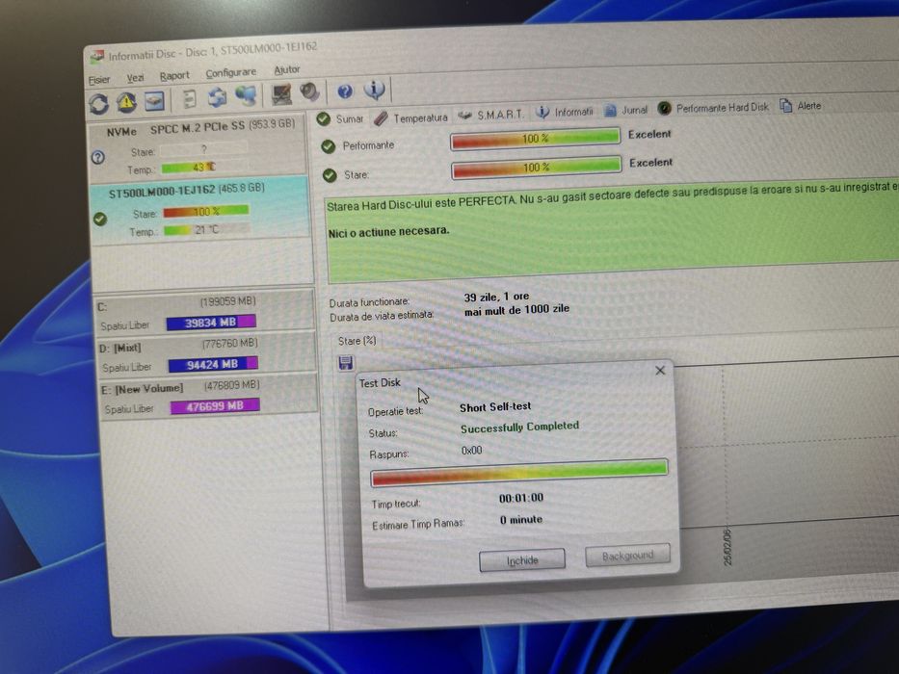Click the '0x00' response value
Image resolution: width=899 pixels, height=674 pixels.
pyautogui.click(x=471, y=451)
